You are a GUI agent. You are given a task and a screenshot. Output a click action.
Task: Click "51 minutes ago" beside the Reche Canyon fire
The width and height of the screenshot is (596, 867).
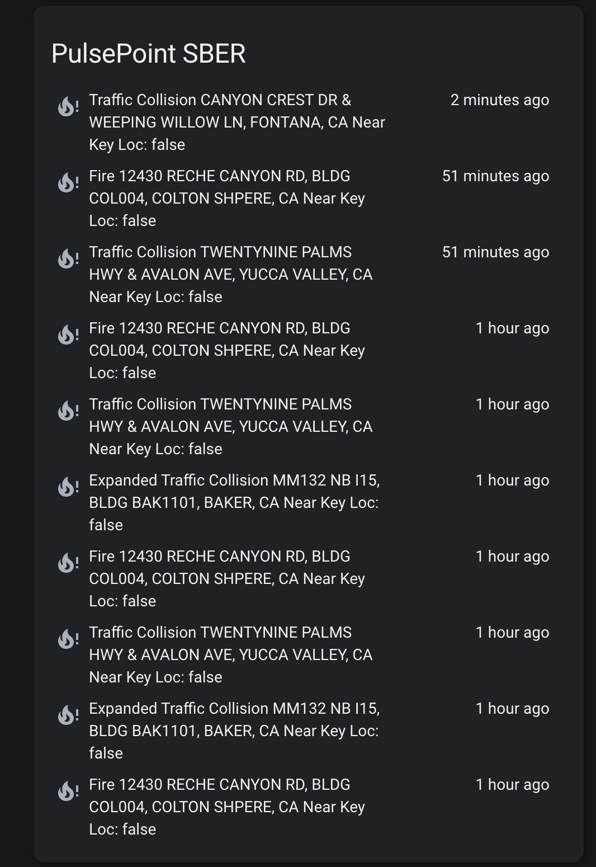[x=495, y=176]
